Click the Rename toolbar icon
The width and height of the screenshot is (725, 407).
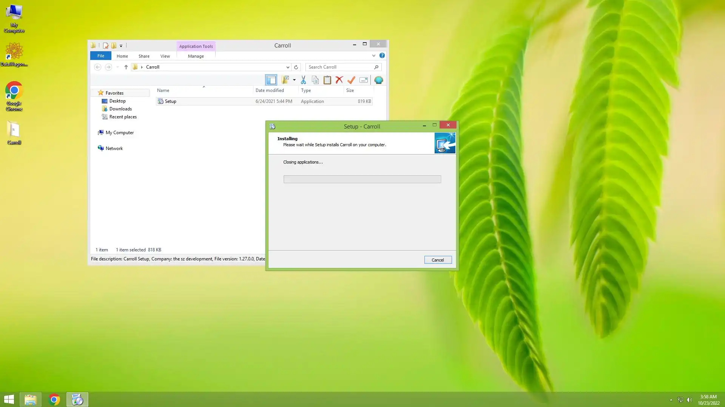point(364,80)
